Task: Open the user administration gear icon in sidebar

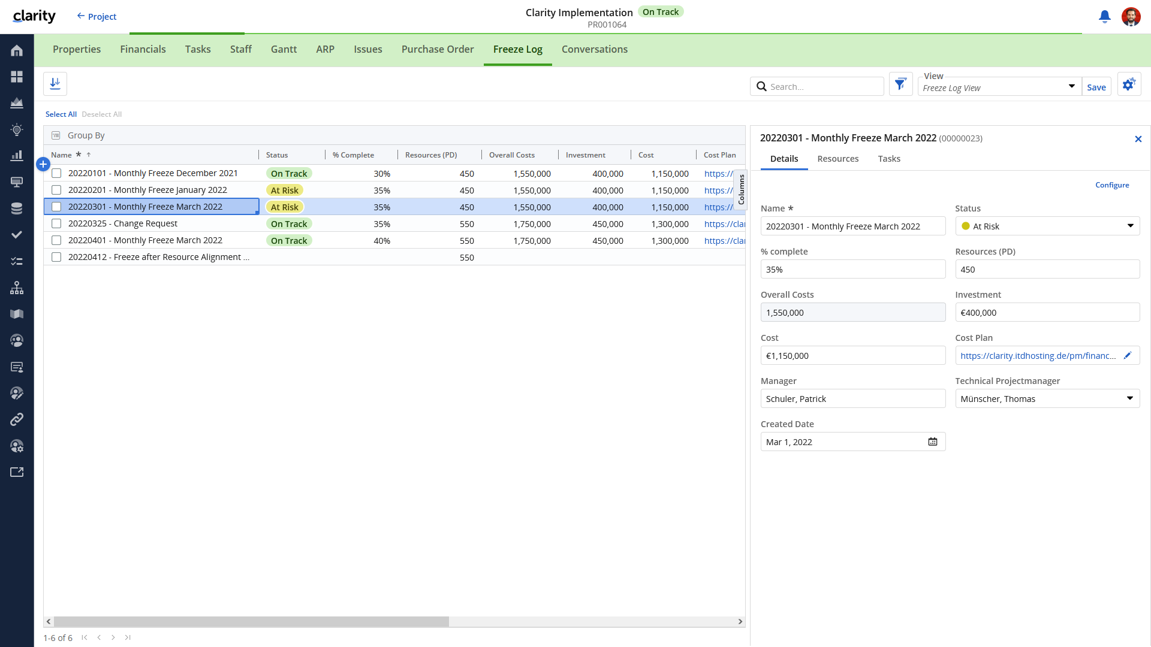Action: click(x=17, y=446)
